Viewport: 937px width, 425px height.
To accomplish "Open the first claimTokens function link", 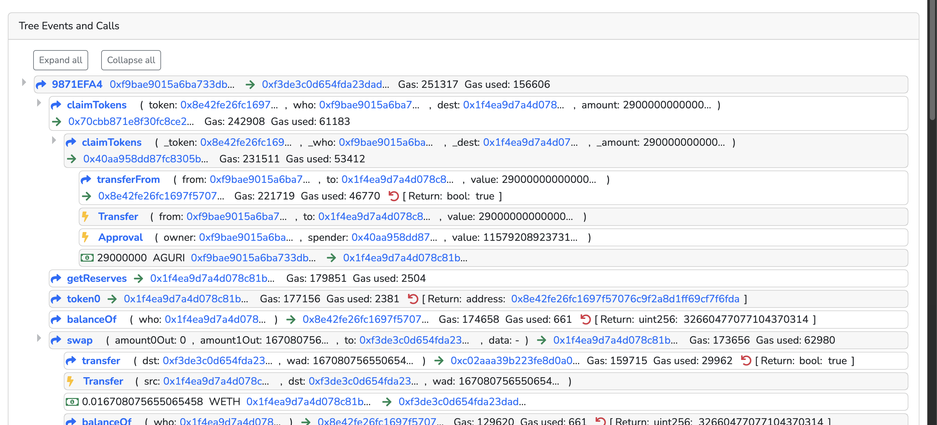I will pyautogui.click(x=97, y=105).
